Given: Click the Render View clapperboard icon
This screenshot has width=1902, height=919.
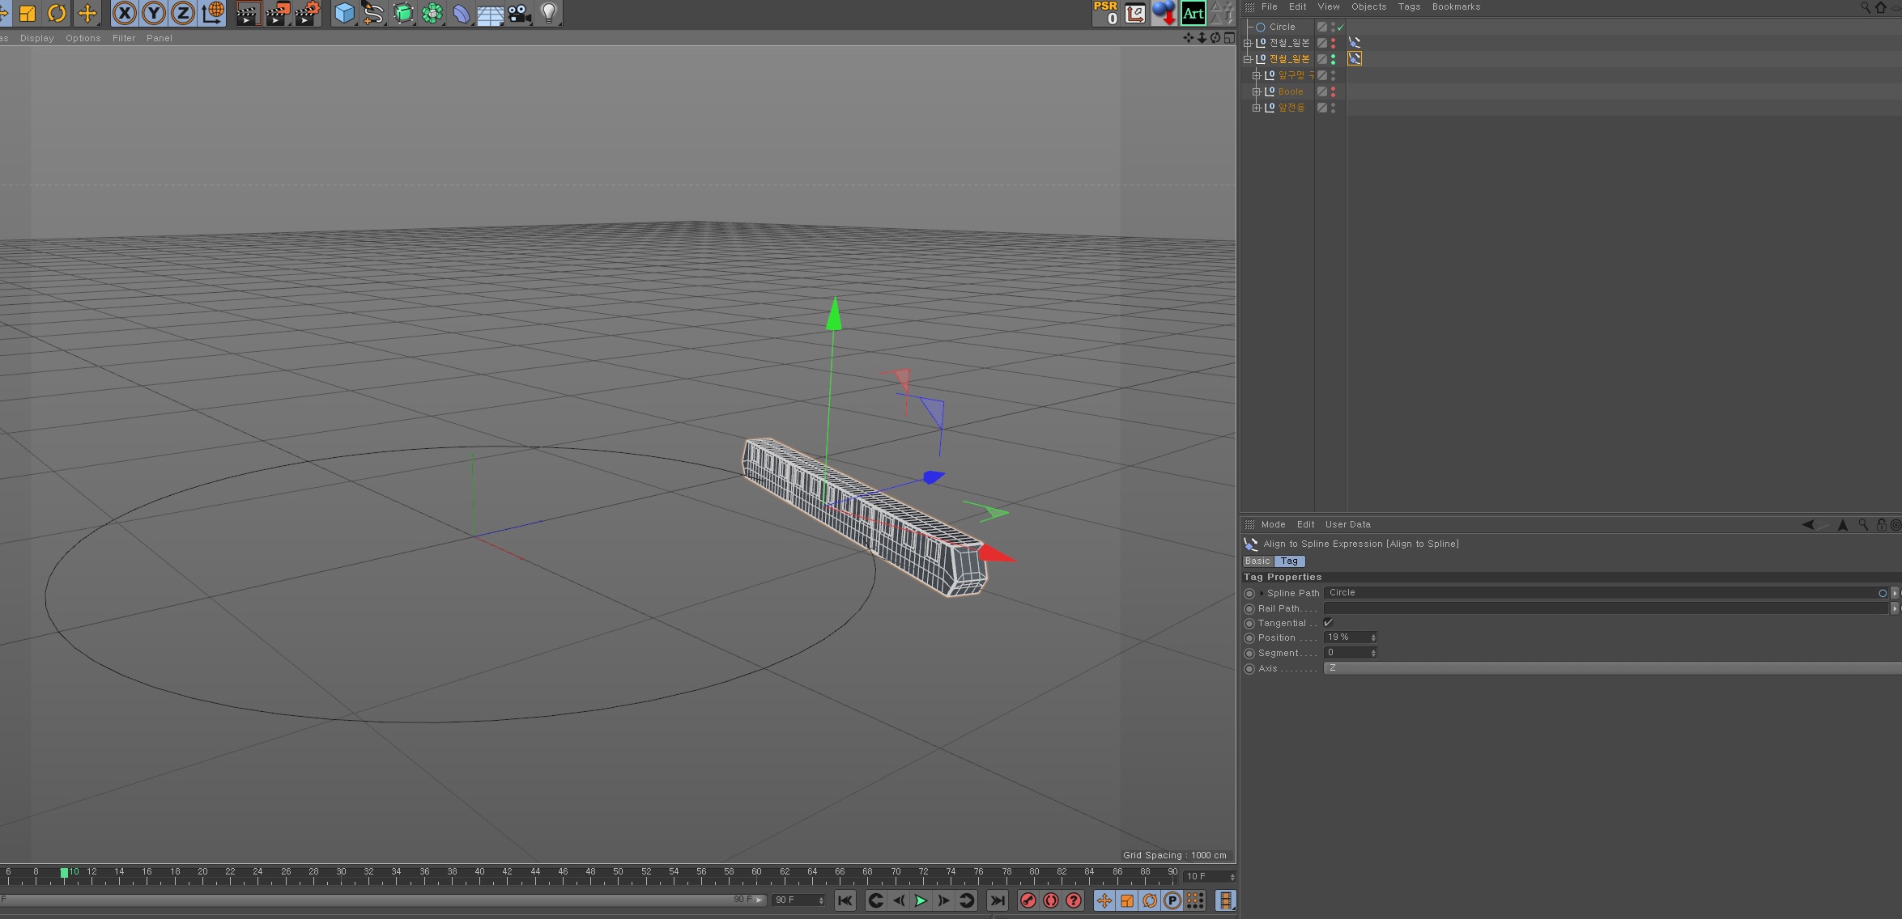Looking at the screenshot, I should 248,13.
